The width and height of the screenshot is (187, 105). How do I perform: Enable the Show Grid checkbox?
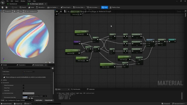pos(23,90)
